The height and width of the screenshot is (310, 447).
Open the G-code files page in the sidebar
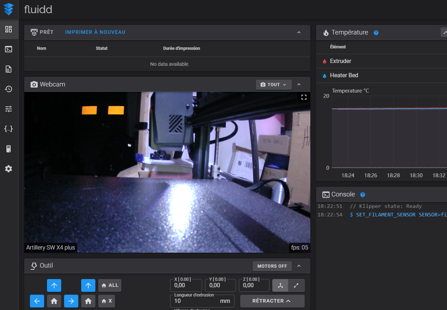tap(9, 69)
